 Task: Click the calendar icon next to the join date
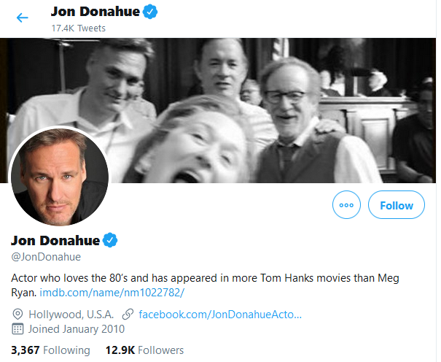click(17, 328)
